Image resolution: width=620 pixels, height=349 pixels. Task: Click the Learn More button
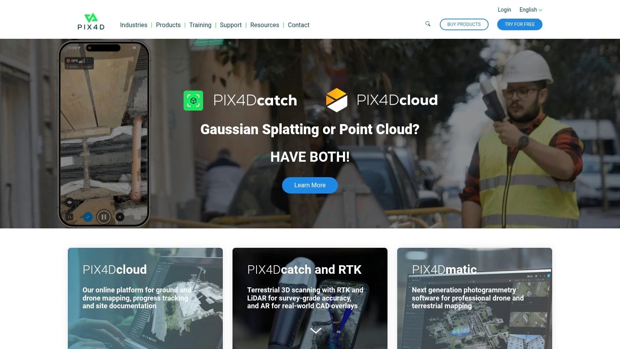pyautogui.click(x=310, y=185)
